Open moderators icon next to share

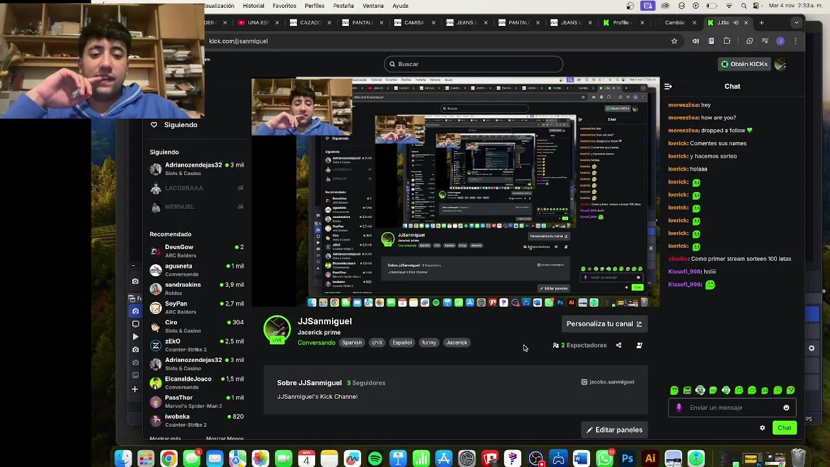[639, 345]
